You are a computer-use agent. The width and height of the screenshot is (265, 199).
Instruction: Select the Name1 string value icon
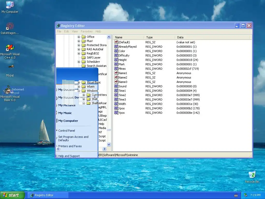pos(116,73)
